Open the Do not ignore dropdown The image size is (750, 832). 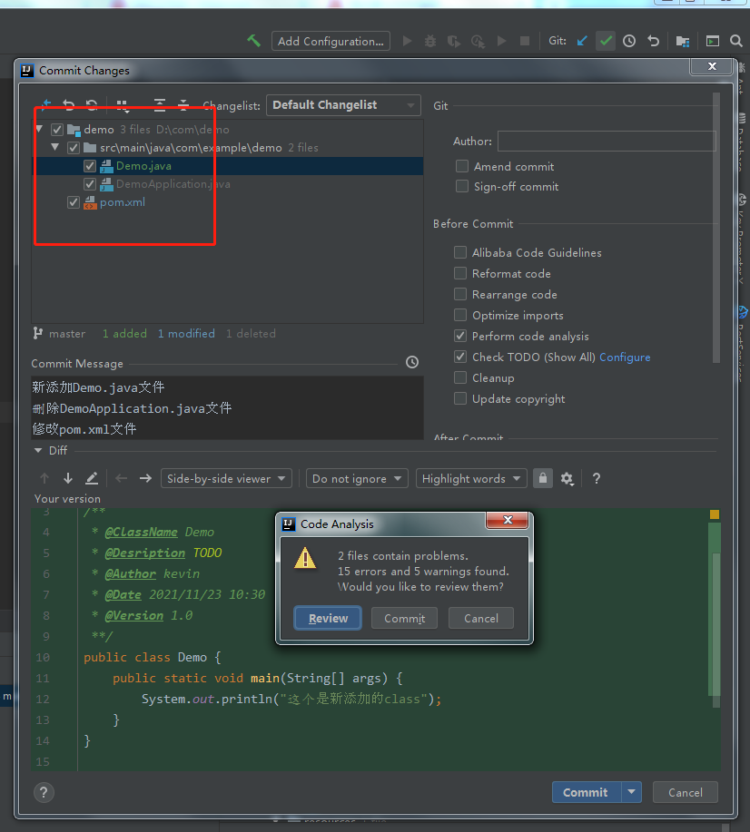click(357, 479)
